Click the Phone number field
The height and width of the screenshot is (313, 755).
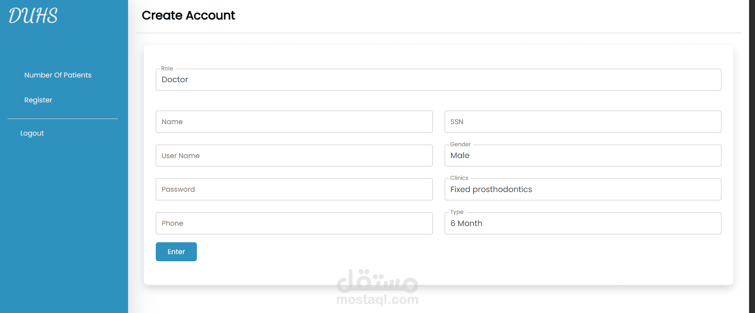click(x=294, y=224)
